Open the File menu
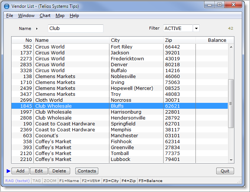The height and width of the screenshot is (192, 250). (10, 16)
